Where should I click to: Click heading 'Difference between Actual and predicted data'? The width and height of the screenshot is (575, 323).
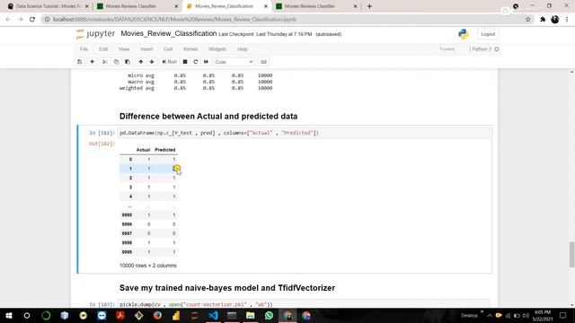tap(208, 117)
